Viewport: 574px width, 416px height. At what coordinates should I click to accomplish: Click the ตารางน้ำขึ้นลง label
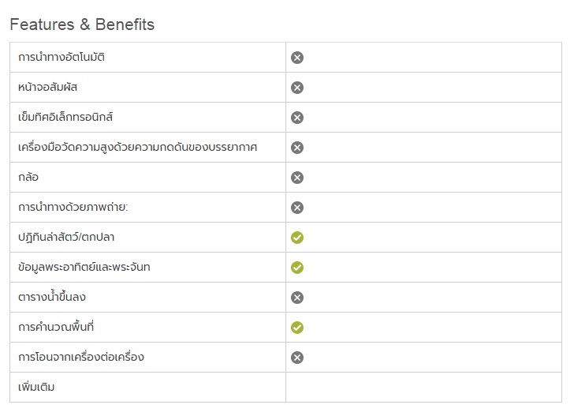point(58,298)
